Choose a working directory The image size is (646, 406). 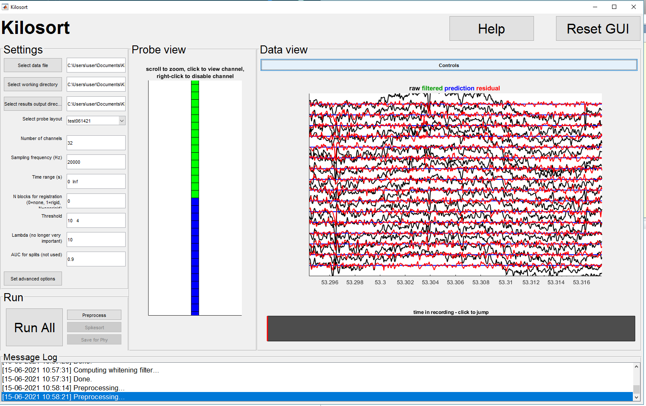[x=33, y=84]
